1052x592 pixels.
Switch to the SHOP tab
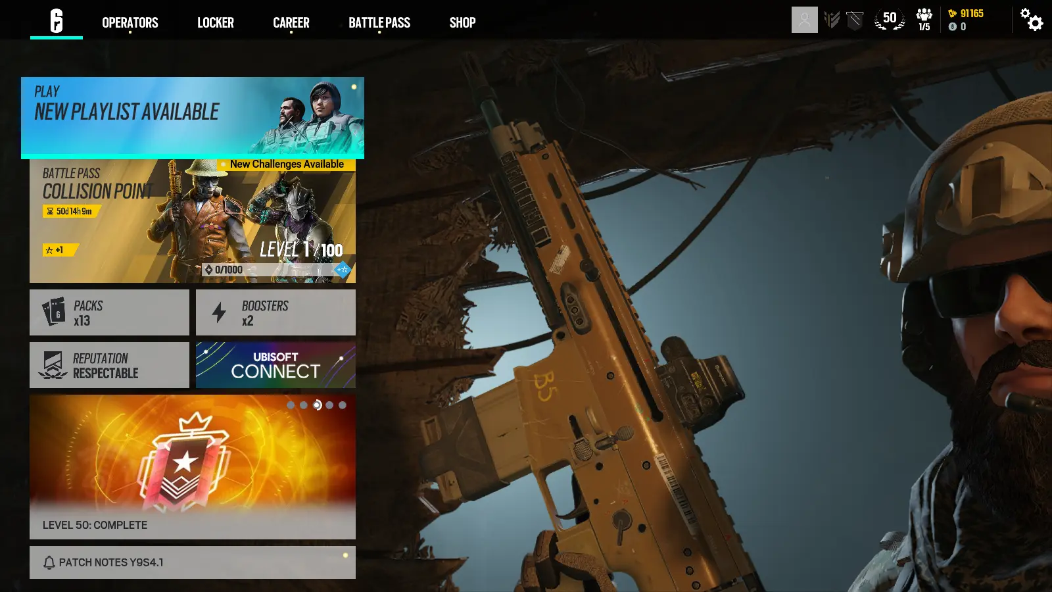(462, 22)
